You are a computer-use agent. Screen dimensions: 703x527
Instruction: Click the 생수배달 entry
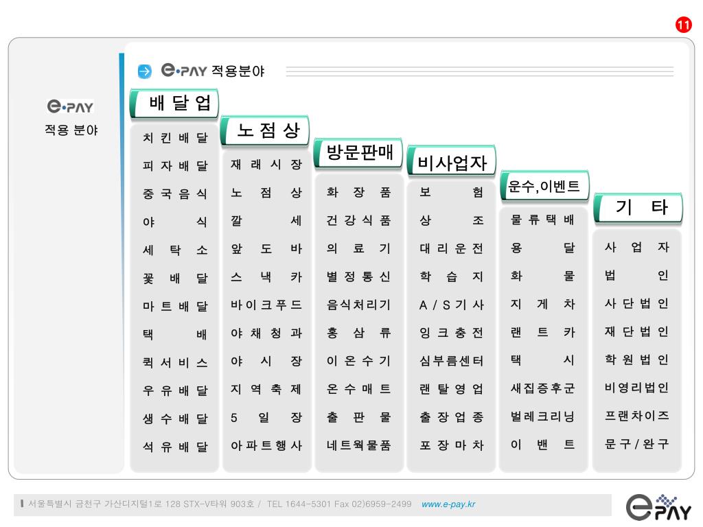click(175, 419)
